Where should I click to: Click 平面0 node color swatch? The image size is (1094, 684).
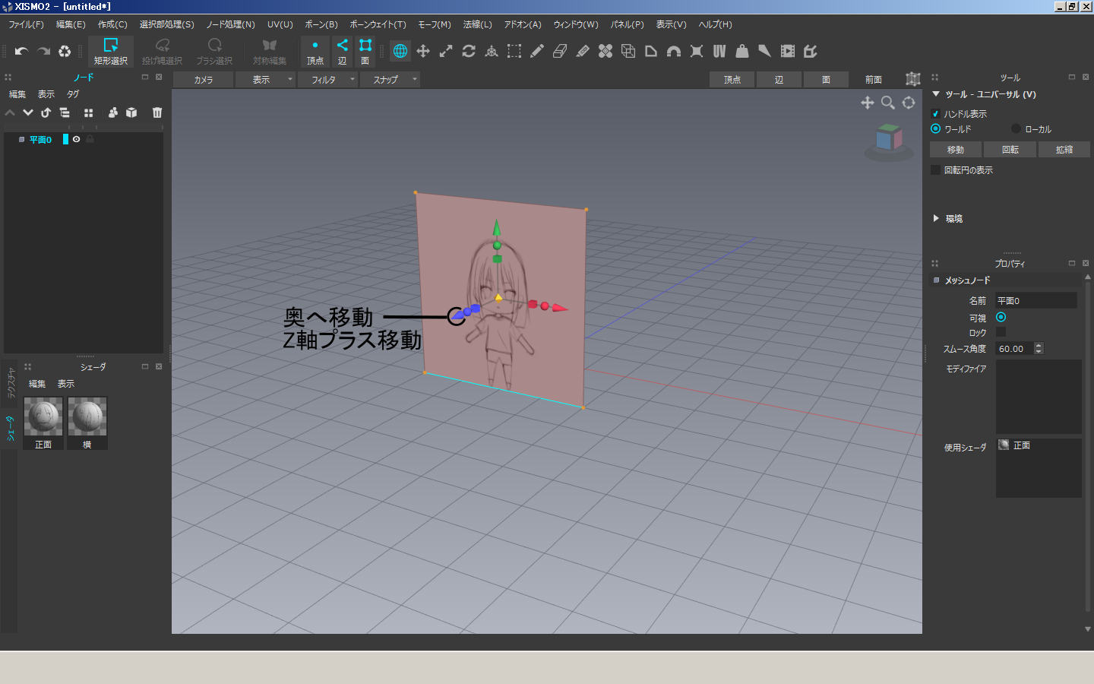click(65, 139)
